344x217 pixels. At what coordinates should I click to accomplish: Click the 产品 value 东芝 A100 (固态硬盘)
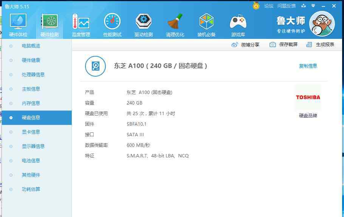pyautogui.click(x=149, y=92)
